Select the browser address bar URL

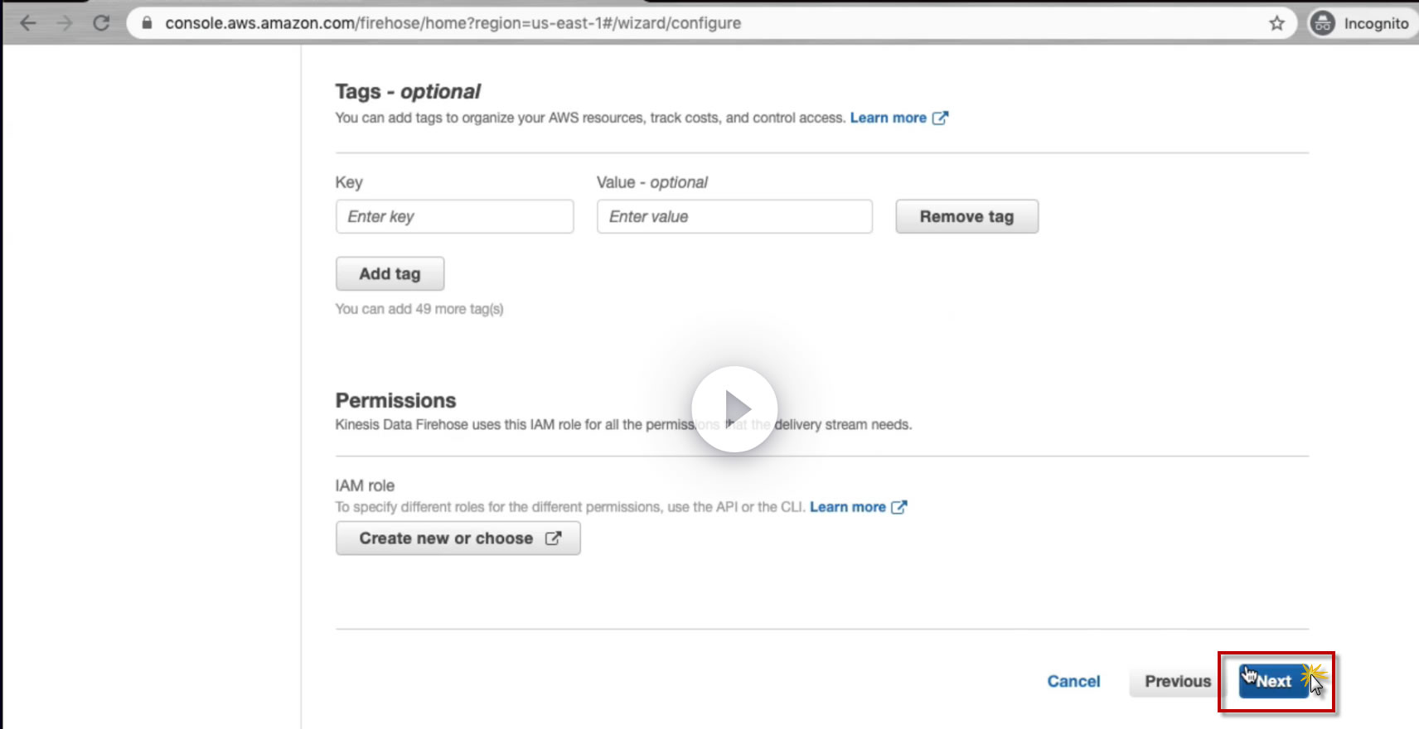pos(453,23)
